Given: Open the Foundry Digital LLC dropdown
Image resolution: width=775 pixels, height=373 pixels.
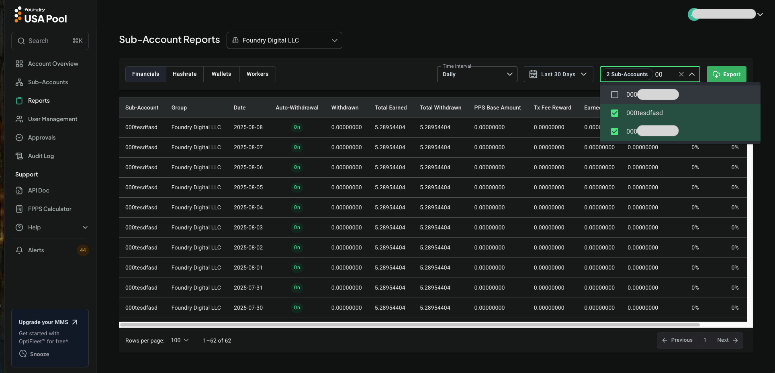Looking at the screenshot, I should [284, 41].
